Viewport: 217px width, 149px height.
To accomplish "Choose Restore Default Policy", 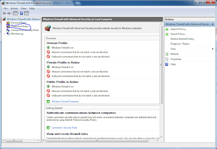I will (182, 39).
